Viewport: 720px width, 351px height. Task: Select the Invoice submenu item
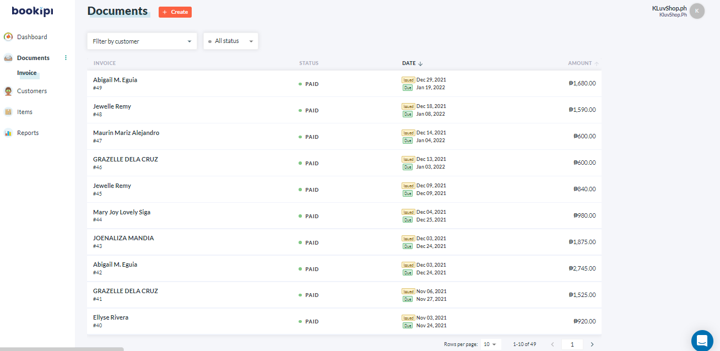tap(27, 73)
